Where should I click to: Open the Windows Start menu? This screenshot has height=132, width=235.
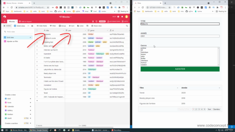2,130
